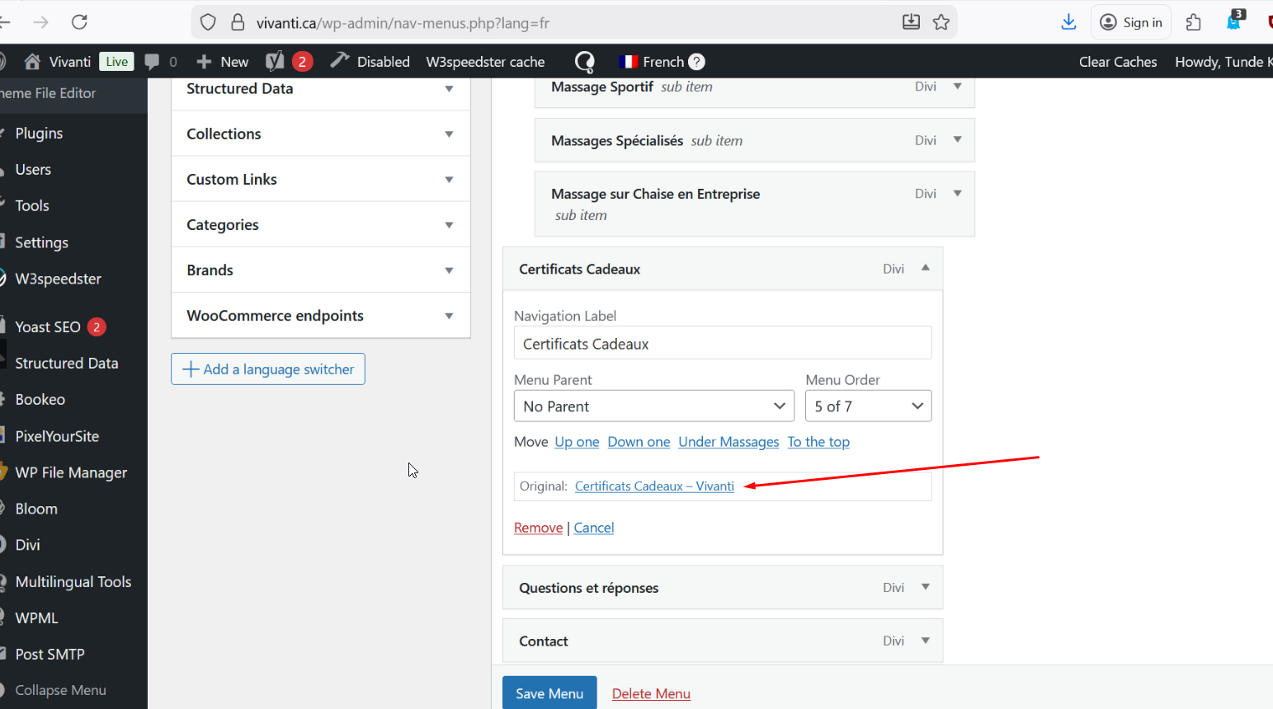Click the Vivanti home site icon
This screenshot has height=709, width=1273.
pyautogui.click(x=32, y=61)
